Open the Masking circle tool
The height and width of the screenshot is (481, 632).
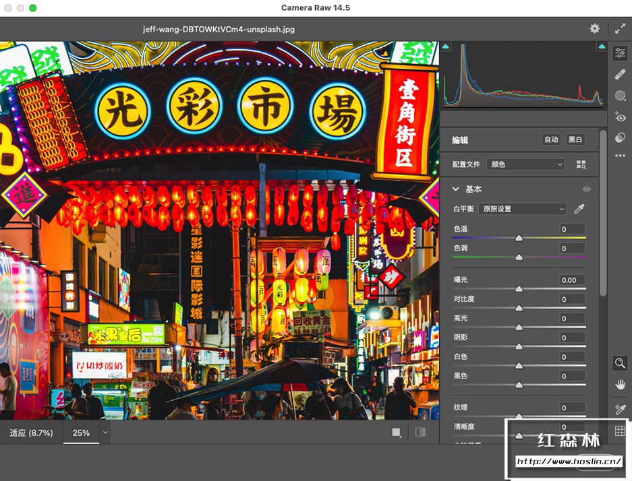620,96
